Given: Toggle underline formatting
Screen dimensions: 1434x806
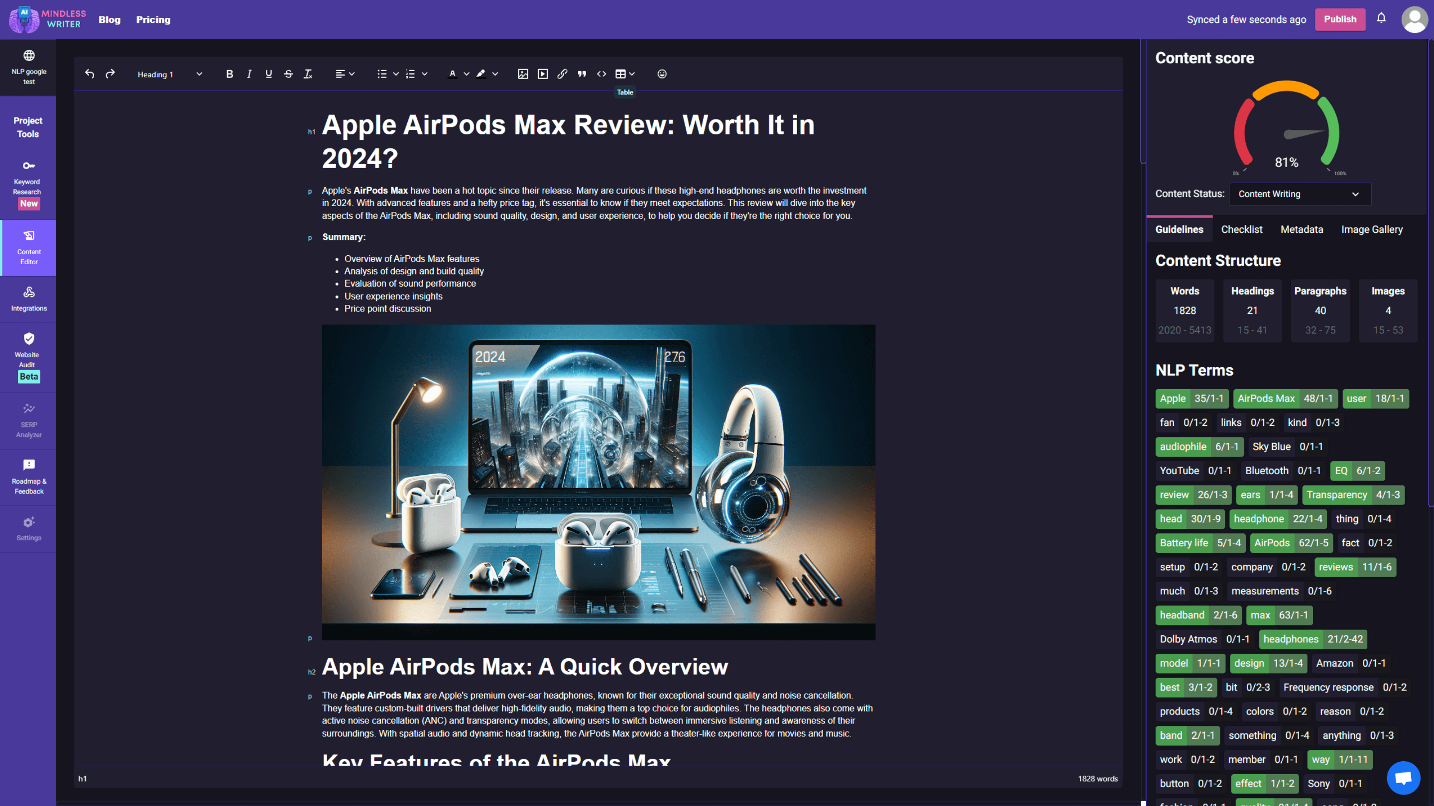Looking at the screenshot, I should point(268,74).
